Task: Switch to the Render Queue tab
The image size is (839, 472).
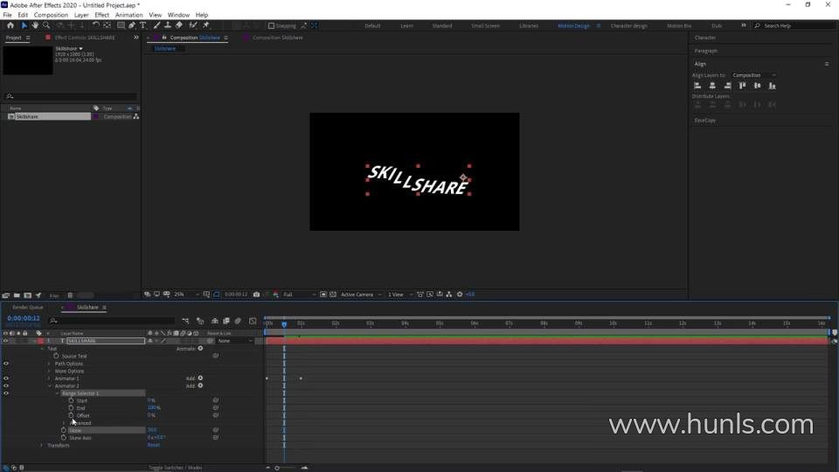Action: point(28,308)
